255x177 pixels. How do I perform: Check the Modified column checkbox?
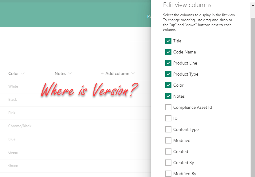coord(168,140)
